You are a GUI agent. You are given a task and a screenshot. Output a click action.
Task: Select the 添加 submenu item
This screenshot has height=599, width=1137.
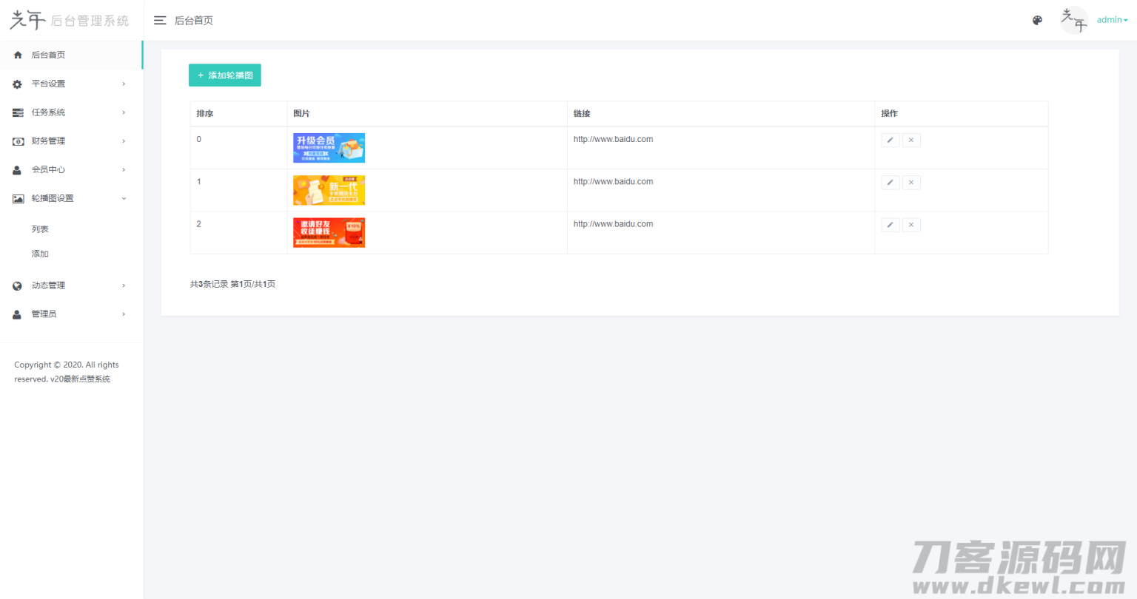click(x=40, y=254)
